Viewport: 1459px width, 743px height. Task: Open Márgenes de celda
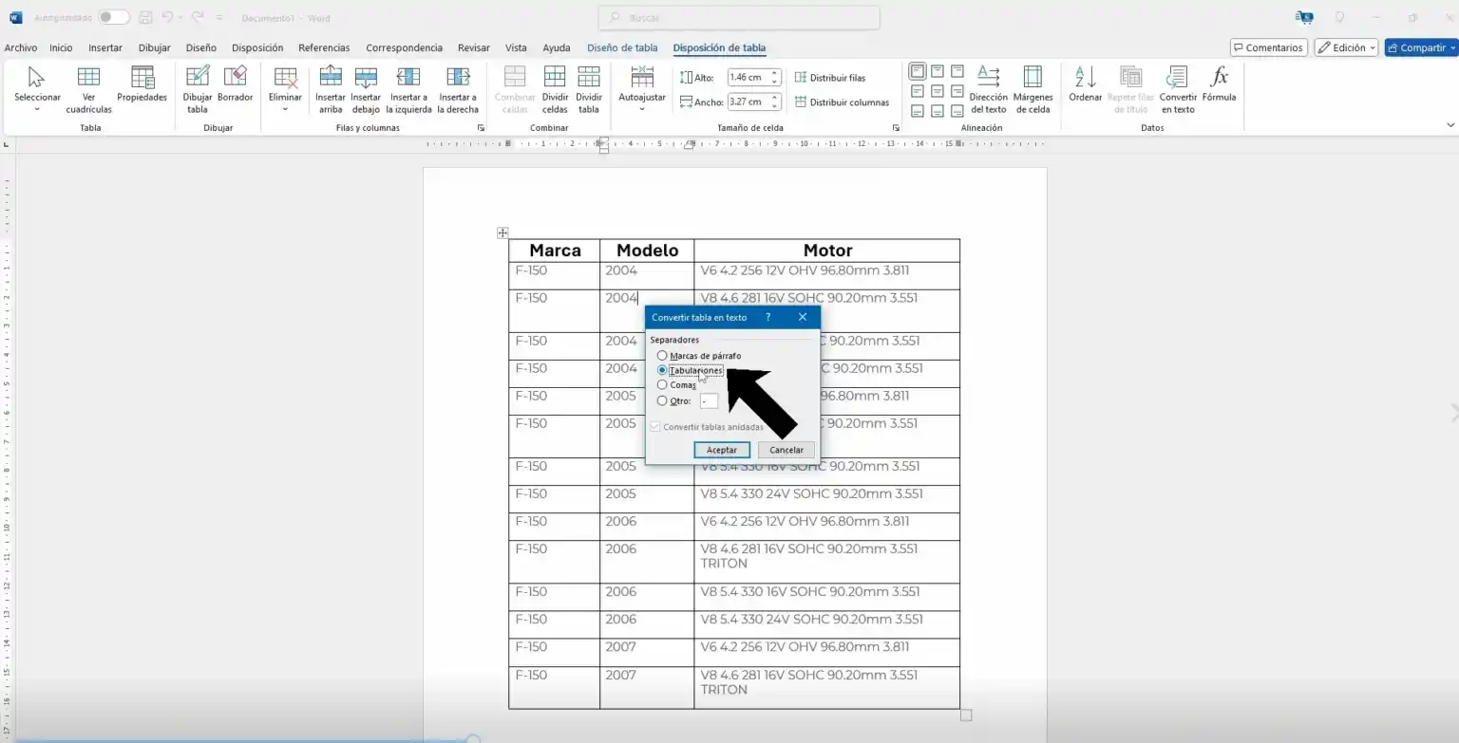[1033, 90]
